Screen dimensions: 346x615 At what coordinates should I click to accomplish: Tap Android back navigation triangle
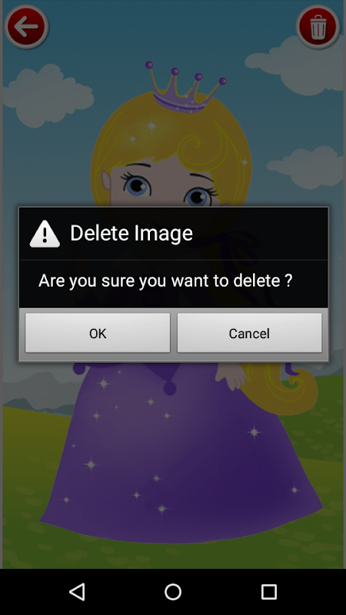coord(78,591)
